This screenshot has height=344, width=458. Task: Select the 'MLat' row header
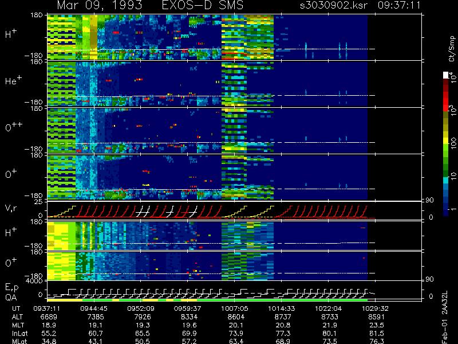click(20, 341)
